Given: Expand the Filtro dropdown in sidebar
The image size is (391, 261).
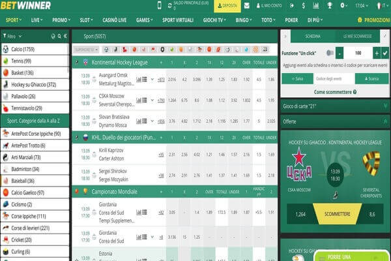Looking at the screenshot, I should (x=12, y=37).
